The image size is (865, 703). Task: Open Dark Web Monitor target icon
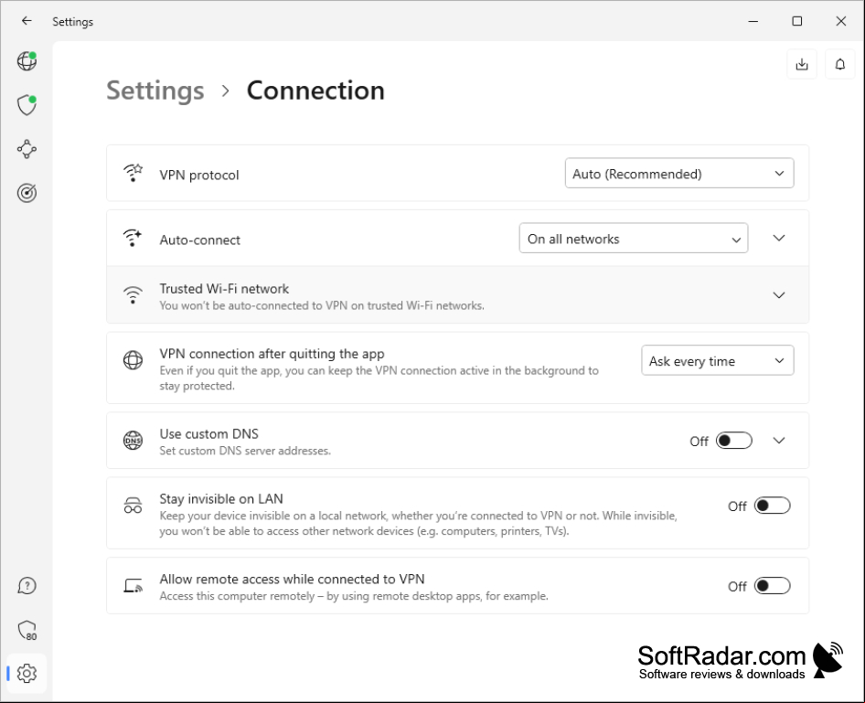pyautogui.click(x=27, y=193)
